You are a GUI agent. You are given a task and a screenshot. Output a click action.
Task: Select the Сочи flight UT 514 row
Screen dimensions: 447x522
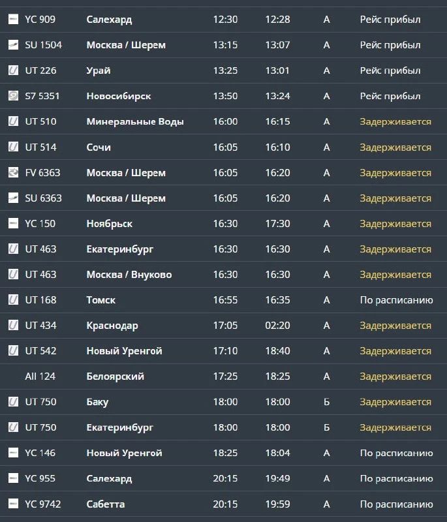(223, 147)
